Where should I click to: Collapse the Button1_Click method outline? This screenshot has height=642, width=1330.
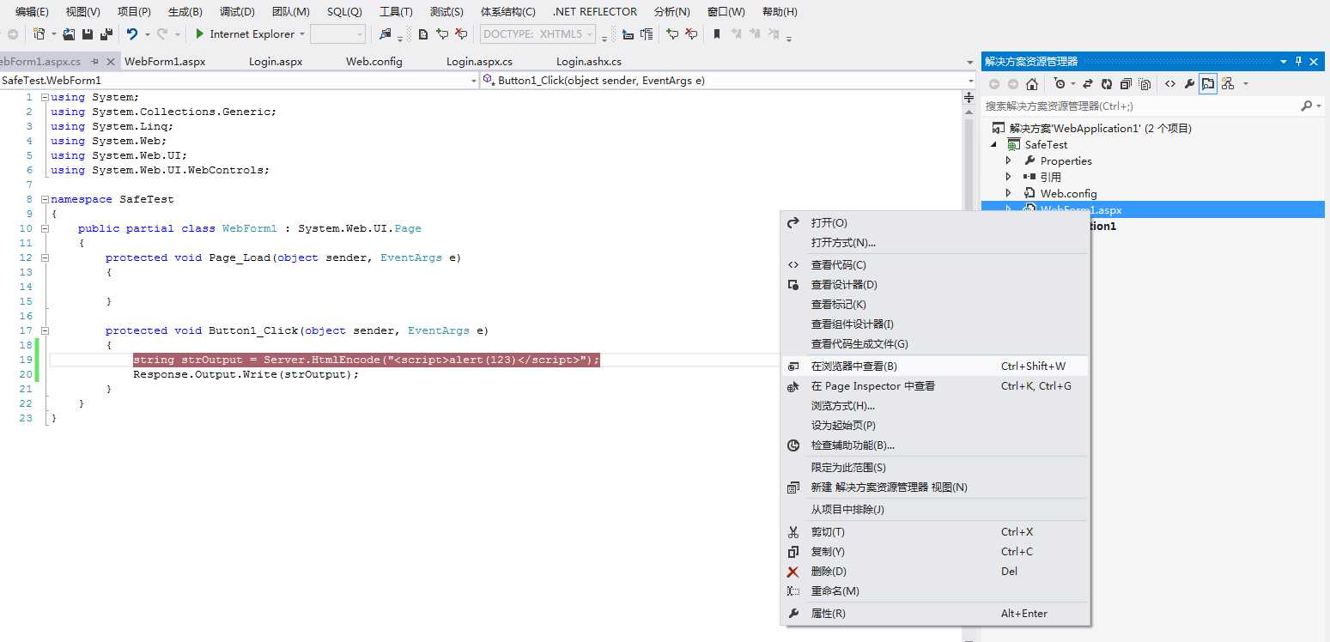pos(45,330)
